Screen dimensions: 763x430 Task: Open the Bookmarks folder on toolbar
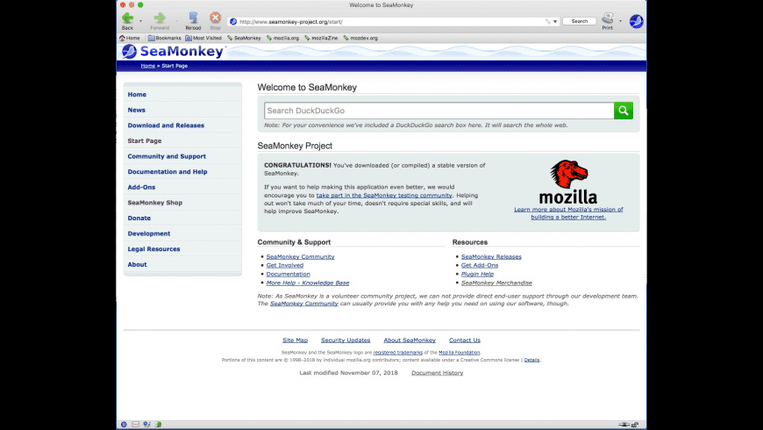[x=165, y=38]
